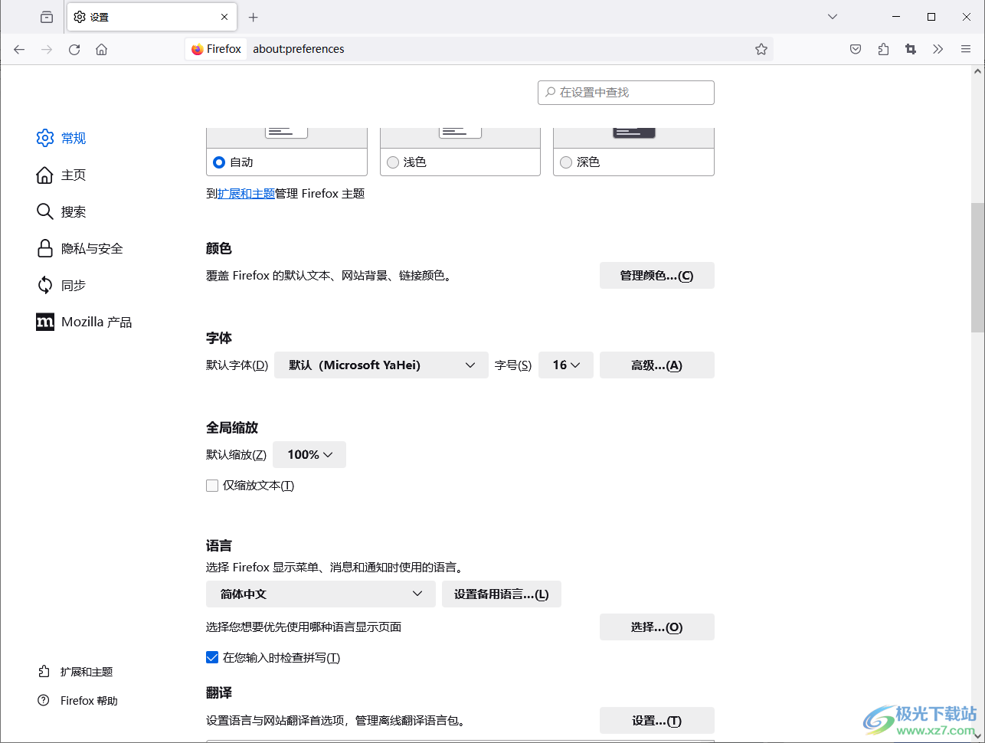Click the 高级 fonts button
Image resolution: width=985 pixels, height=743 pixels.
[x=657, y=365]
